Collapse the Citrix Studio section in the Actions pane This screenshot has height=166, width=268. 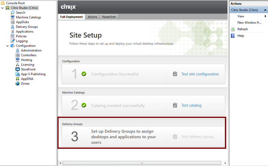[265, 10]
